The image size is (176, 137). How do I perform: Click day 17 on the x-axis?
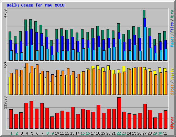(93, 133)
